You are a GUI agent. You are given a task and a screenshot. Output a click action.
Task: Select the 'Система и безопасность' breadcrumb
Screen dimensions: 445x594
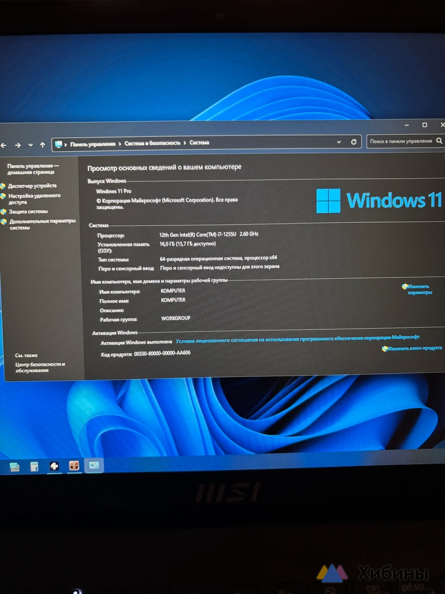point(153,143)
